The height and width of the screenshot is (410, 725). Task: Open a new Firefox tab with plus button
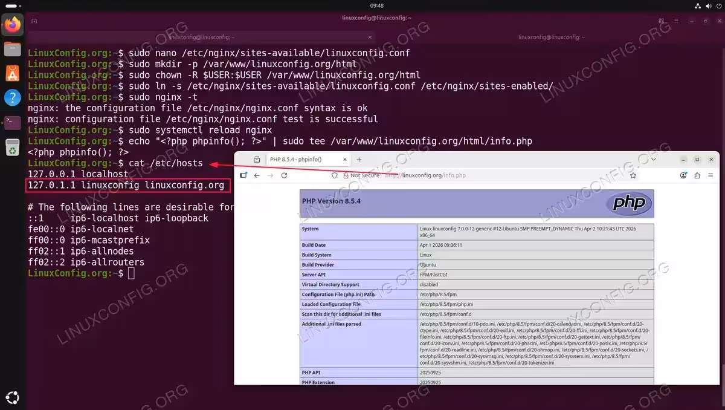359,160
